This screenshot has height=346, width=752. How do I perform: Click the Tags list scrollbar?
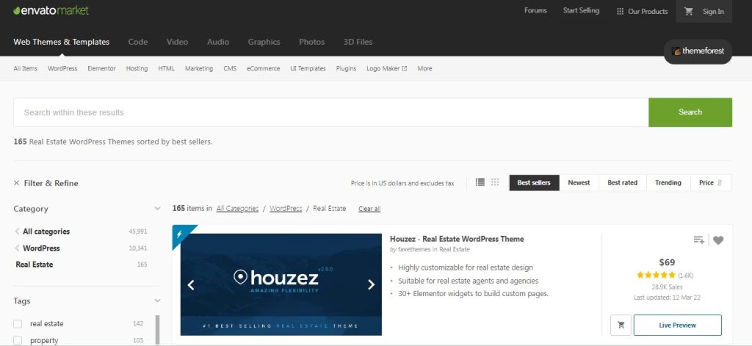click(x=157, y=330)
